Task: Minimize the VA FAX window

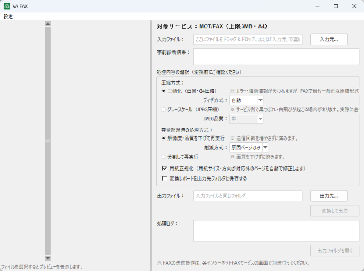Action: pyautogui.click(x=318, y=6)
